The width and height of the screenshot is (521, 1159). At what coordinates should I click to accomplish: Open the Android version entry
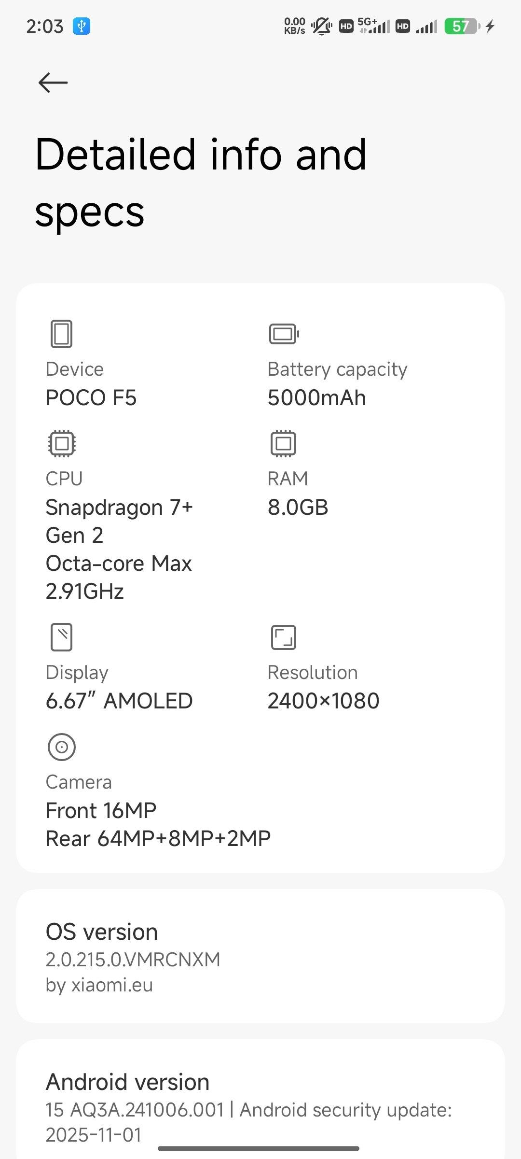click(260, 1107)
